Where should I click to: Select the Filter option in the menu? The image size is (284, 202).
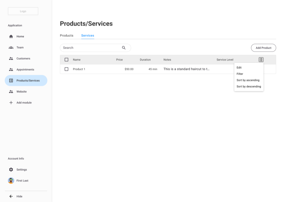[x=240, y=74]
